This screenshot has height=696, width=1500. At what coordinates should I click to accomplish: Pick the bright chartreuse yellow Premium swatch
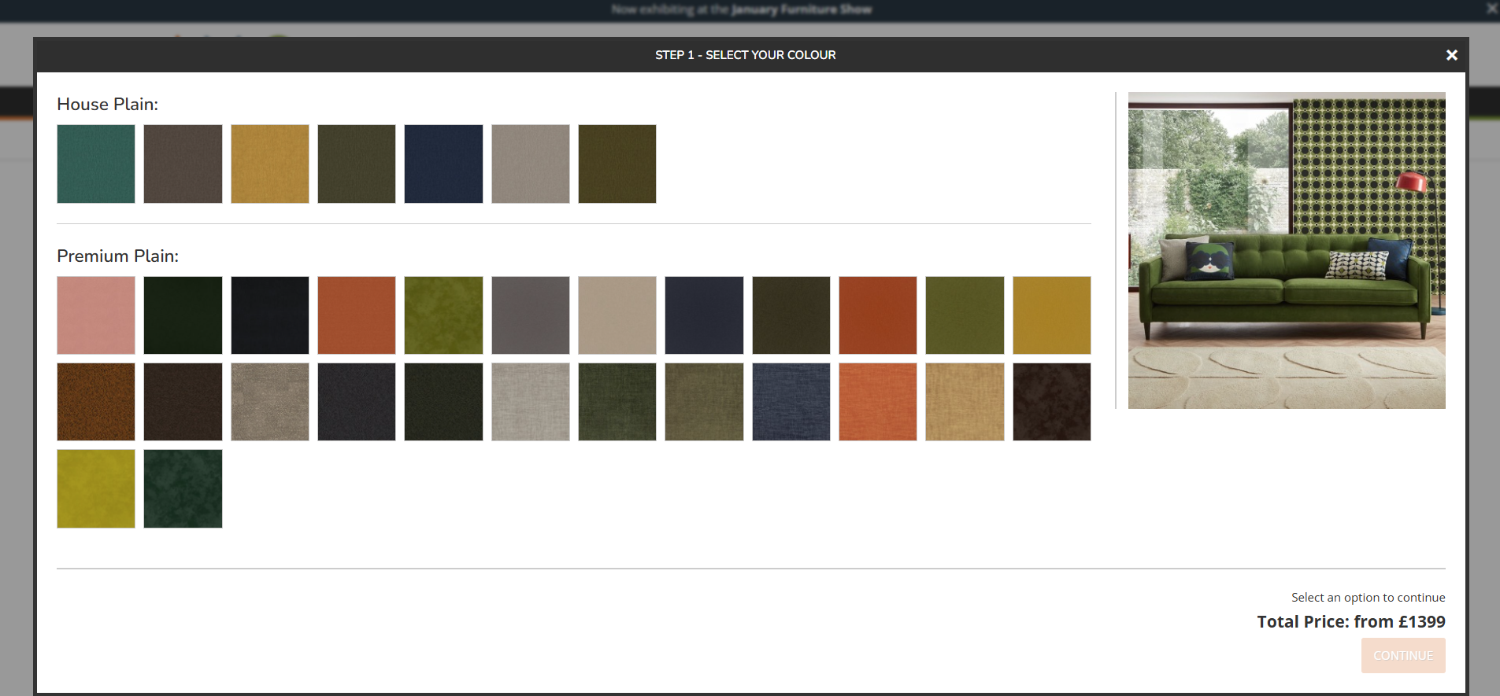tap(96, 488)
